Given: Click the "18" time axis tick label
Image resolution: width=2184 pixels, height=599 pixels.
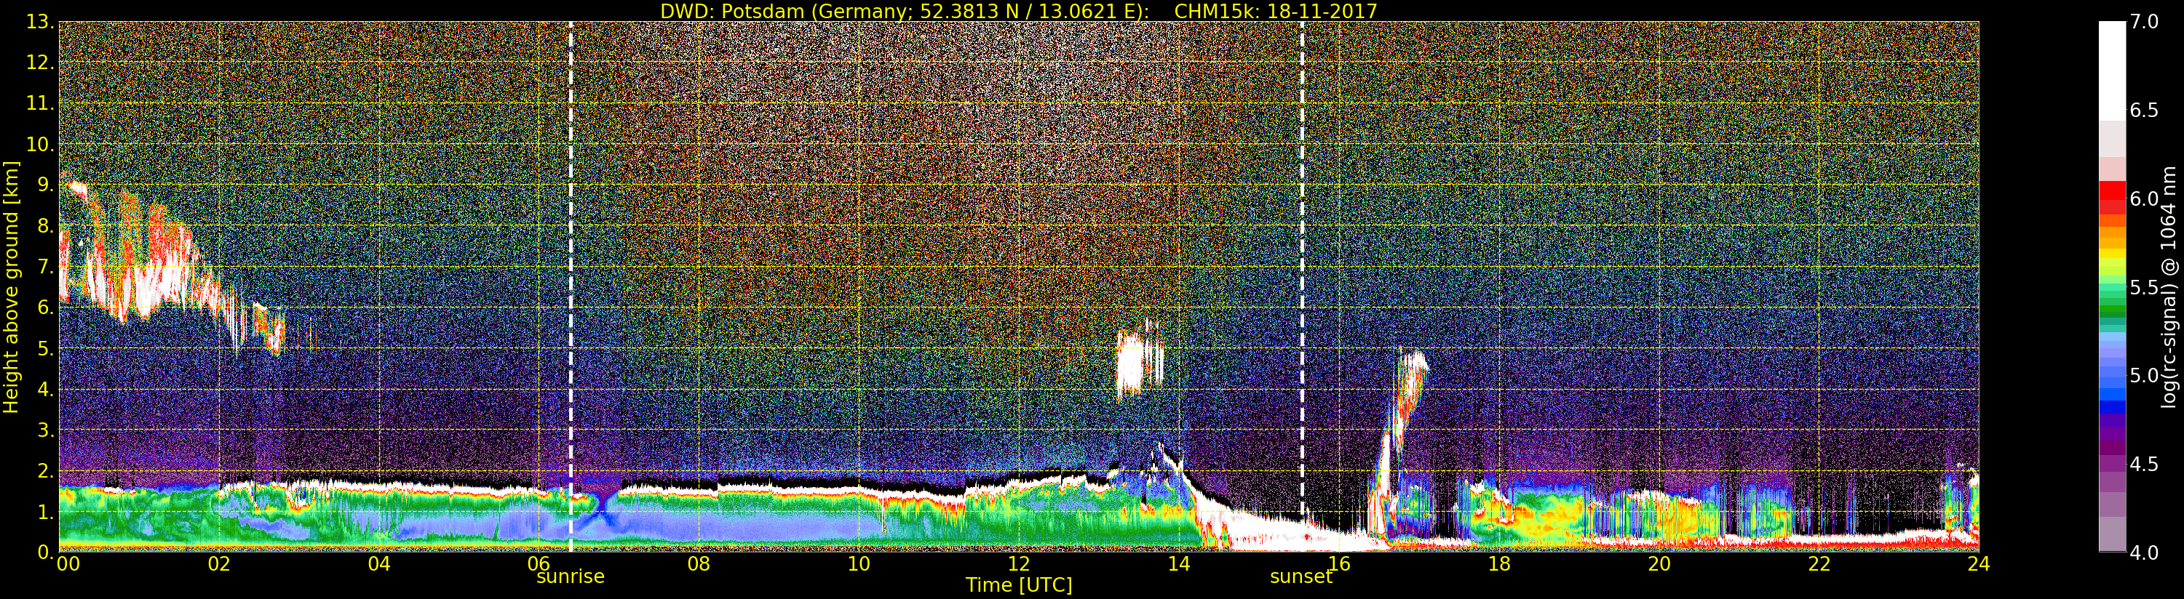Looking at the screenshot, I should pos(1499,563).
